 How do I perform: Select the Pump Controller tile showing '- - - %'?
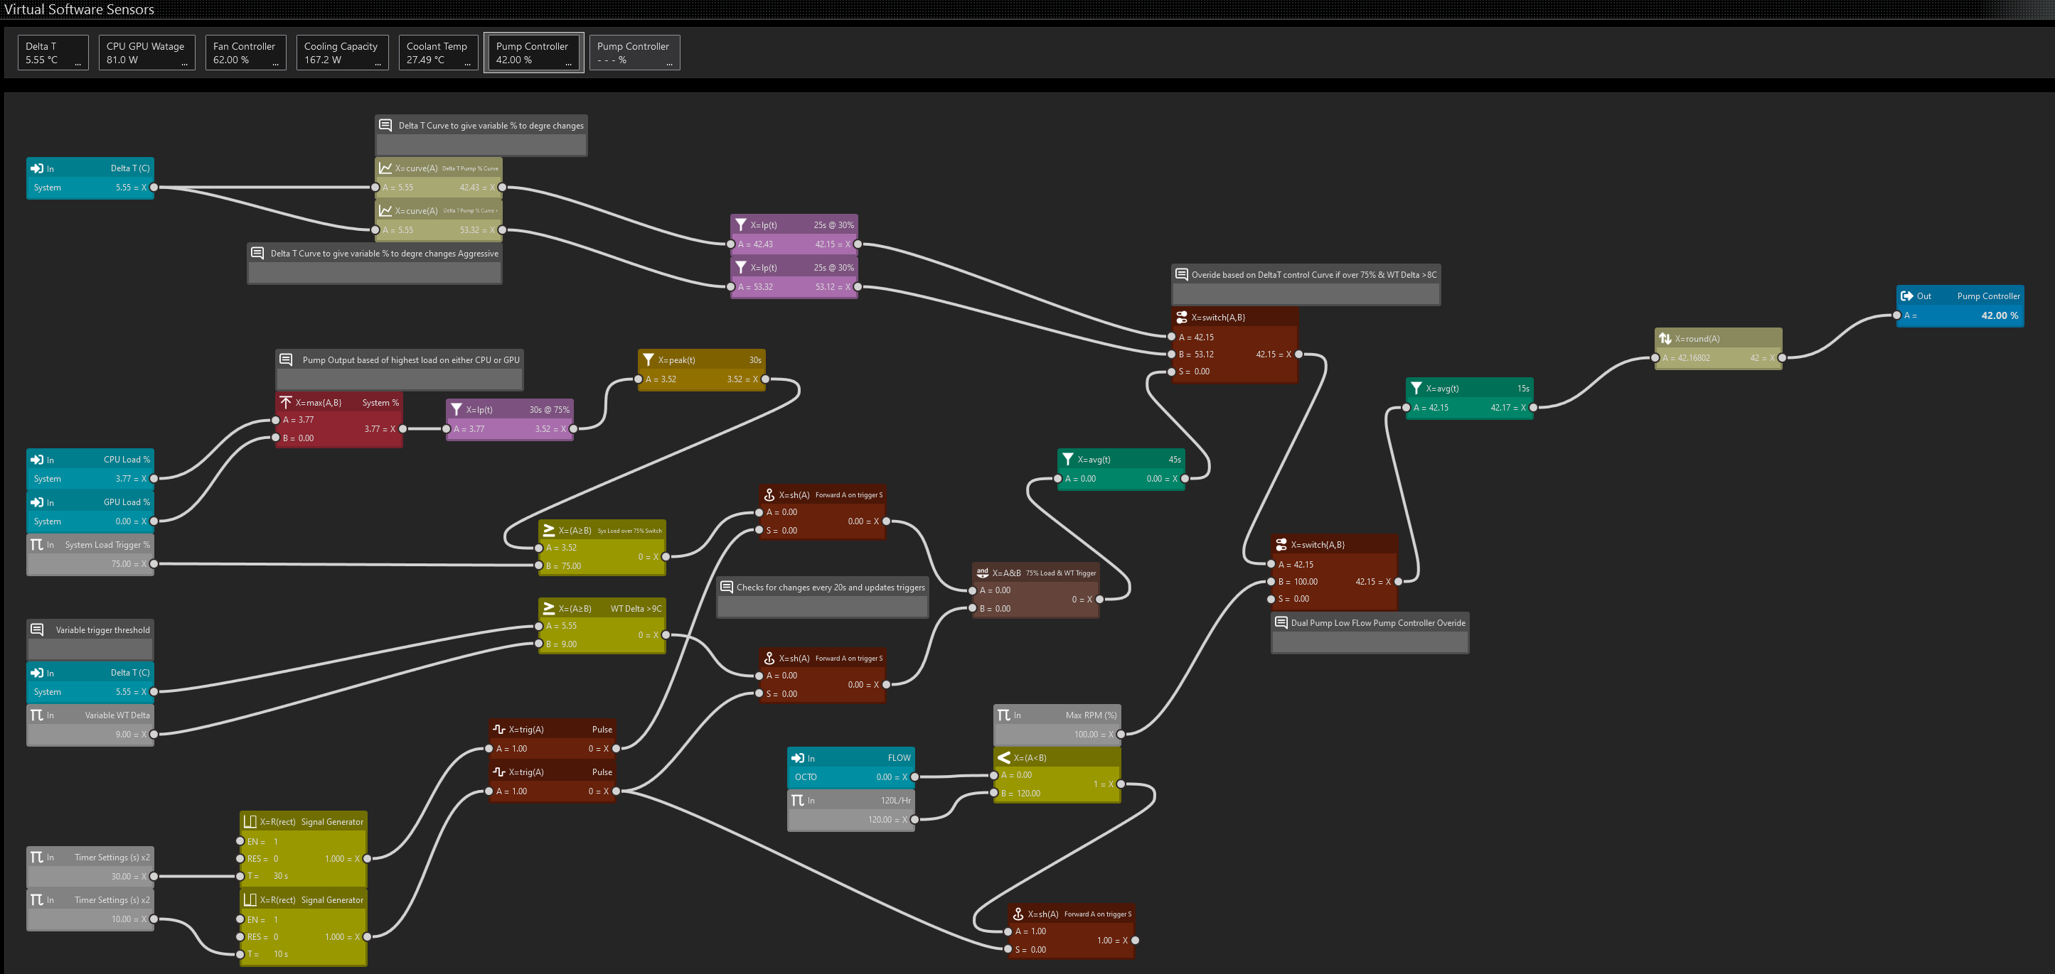click(x=634, y=52)
